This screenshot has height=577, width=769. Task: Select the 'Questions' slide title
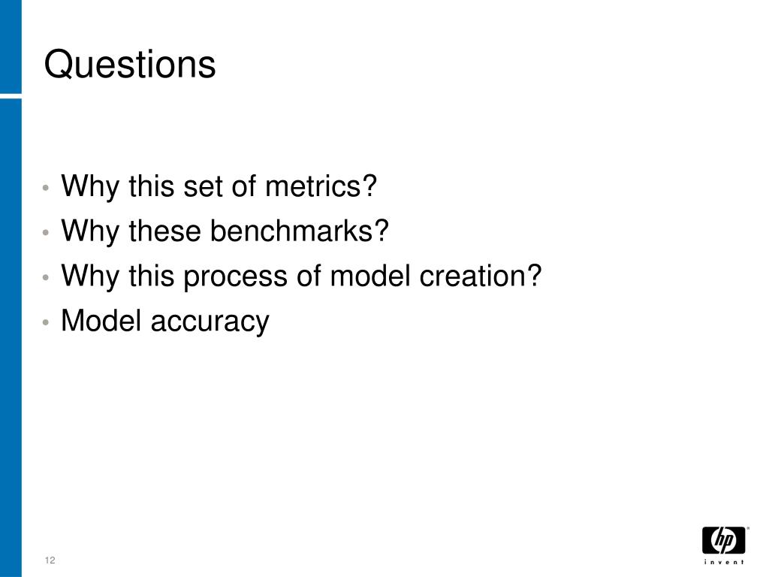[130, 65]
